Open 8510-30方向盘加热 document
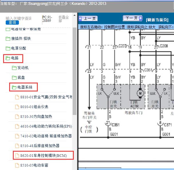The width and height of the screenshot is (174, 170). click(x=36, y=116)
